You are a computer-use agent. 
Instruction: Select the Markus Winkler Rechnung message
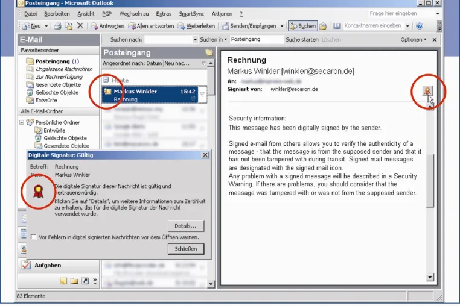pos(150,95)
